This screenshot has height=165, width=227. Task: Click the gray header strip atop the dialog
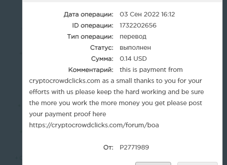point(122,1)
